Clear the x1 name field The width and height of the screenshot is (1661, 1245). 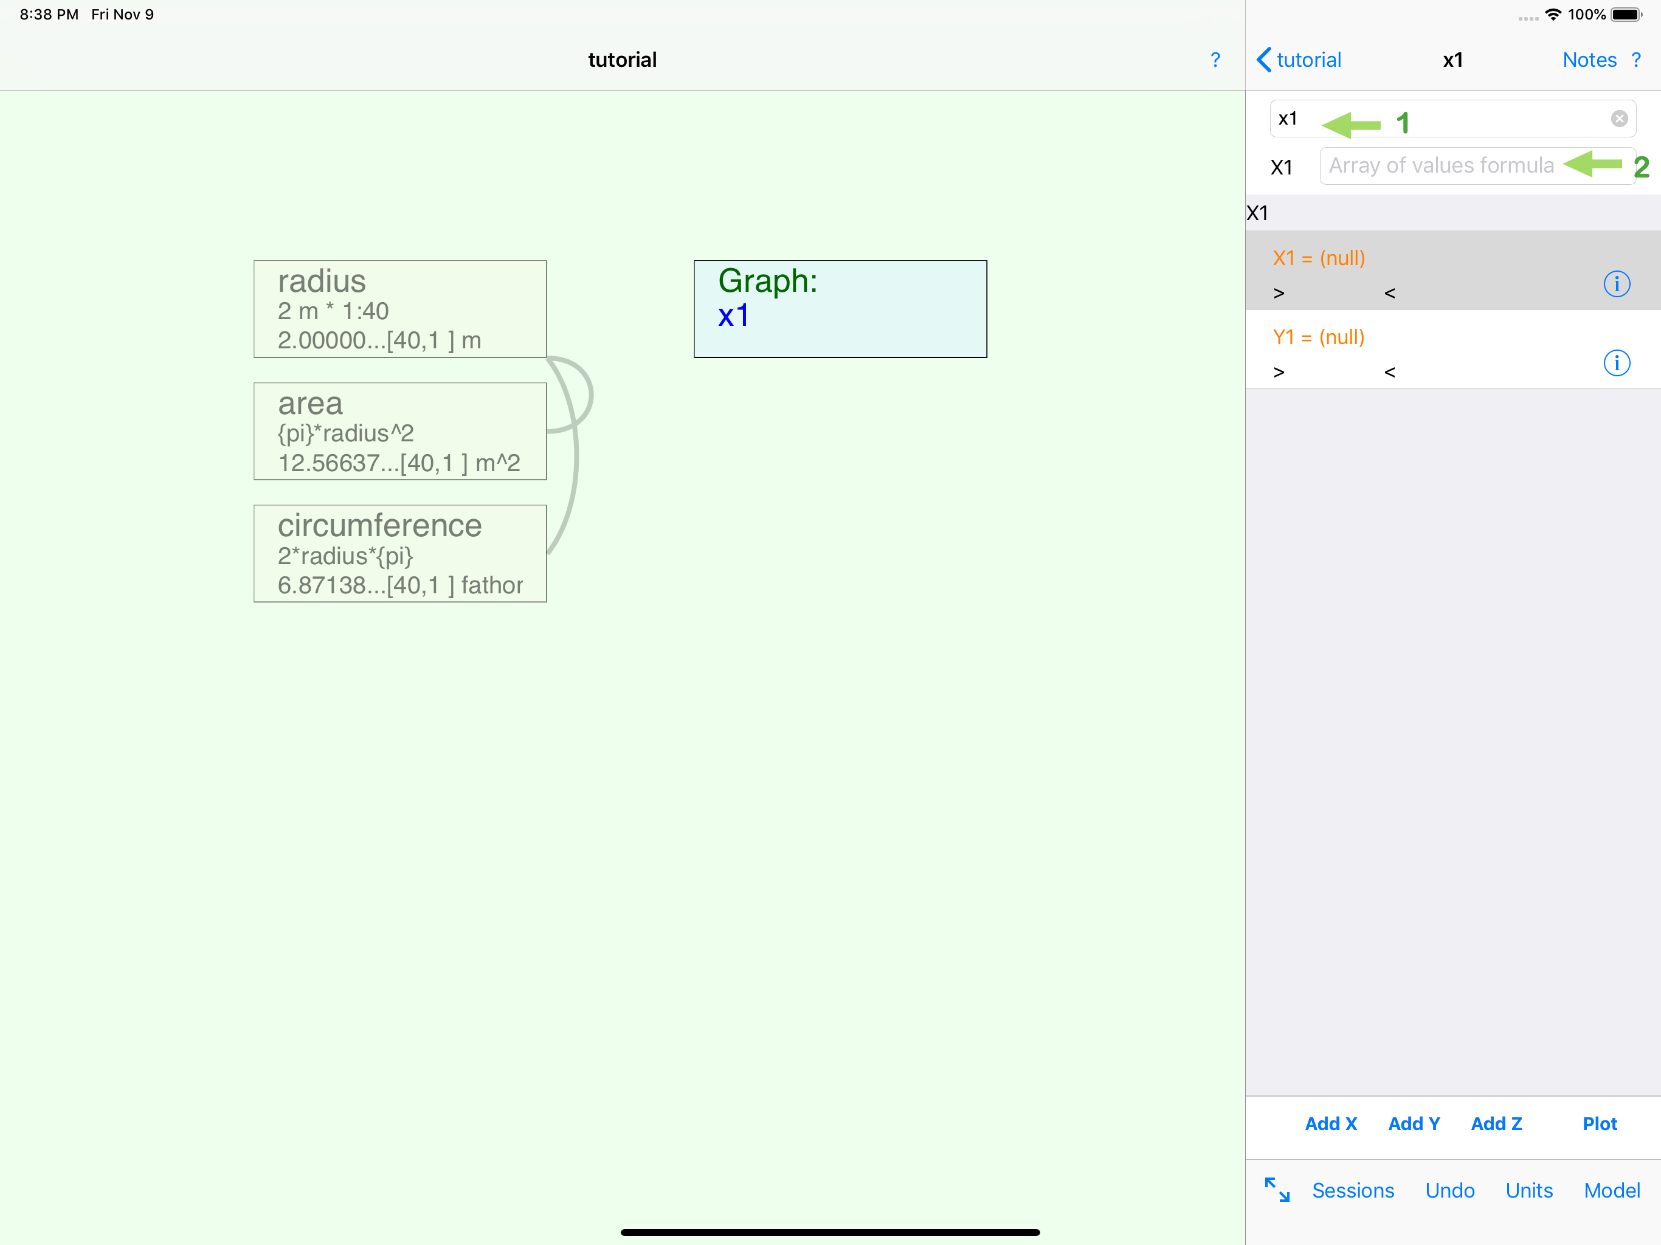click(1619, 119)
